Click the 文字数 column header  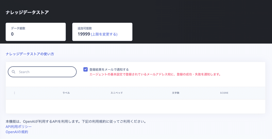click(x=175, y=93)
